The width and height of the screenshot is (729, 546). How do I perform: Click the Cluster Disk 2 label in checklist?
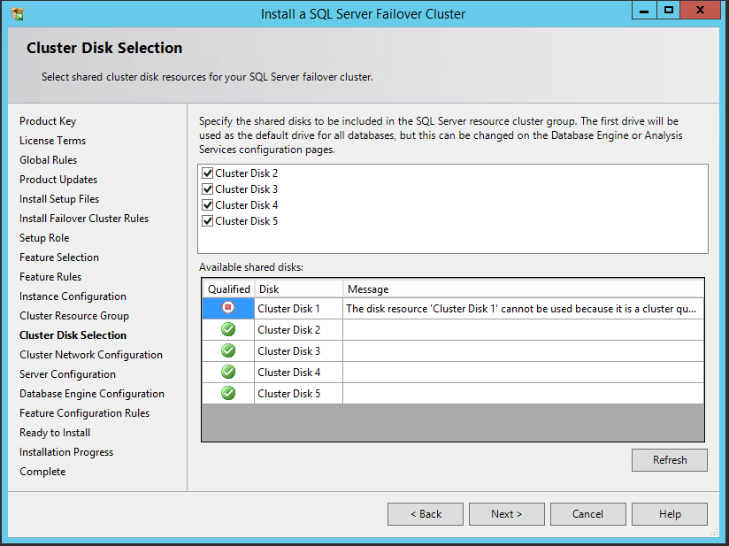coord(247,173)
